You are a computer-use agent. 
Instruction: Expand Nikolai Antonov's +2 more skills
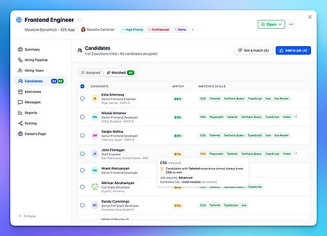pos(296,117)
